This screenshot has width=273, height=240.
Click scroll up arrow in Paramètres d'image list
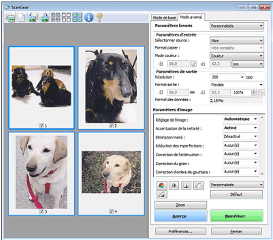262,118
